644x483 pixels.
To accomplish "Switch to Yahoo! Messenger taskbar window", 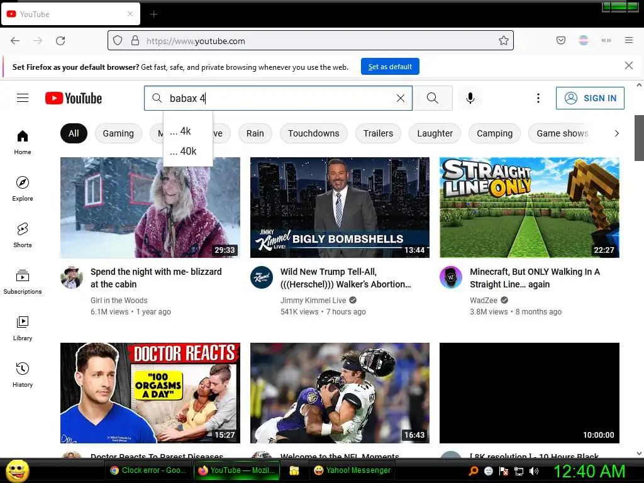I will coord(352,470).
